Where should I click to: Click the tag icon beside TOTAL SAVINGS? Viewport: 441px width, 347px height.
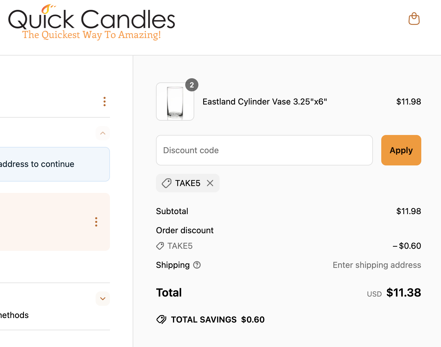click(161, 319)
